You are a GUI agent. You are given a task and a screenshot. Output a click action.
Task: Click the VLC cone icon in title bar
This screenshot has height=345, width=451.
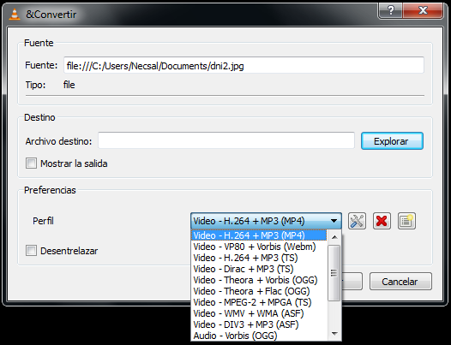point(15,14)
